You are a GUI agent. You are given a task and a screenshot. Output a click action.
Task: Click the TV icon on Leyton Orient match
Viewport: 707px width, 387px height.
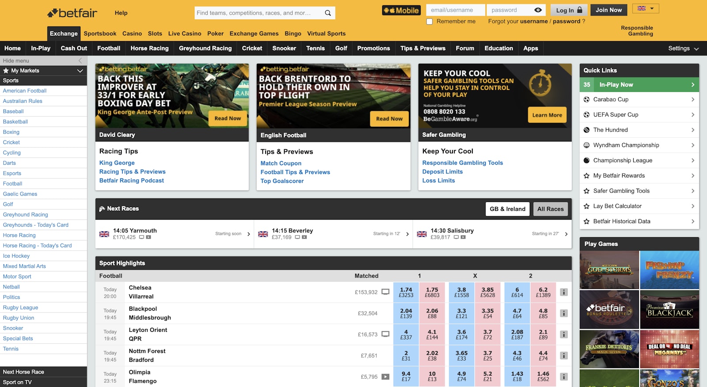pos(385,334)
